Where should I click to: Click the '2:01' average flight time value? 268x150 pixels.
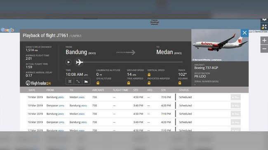click(x=29, y=59)
